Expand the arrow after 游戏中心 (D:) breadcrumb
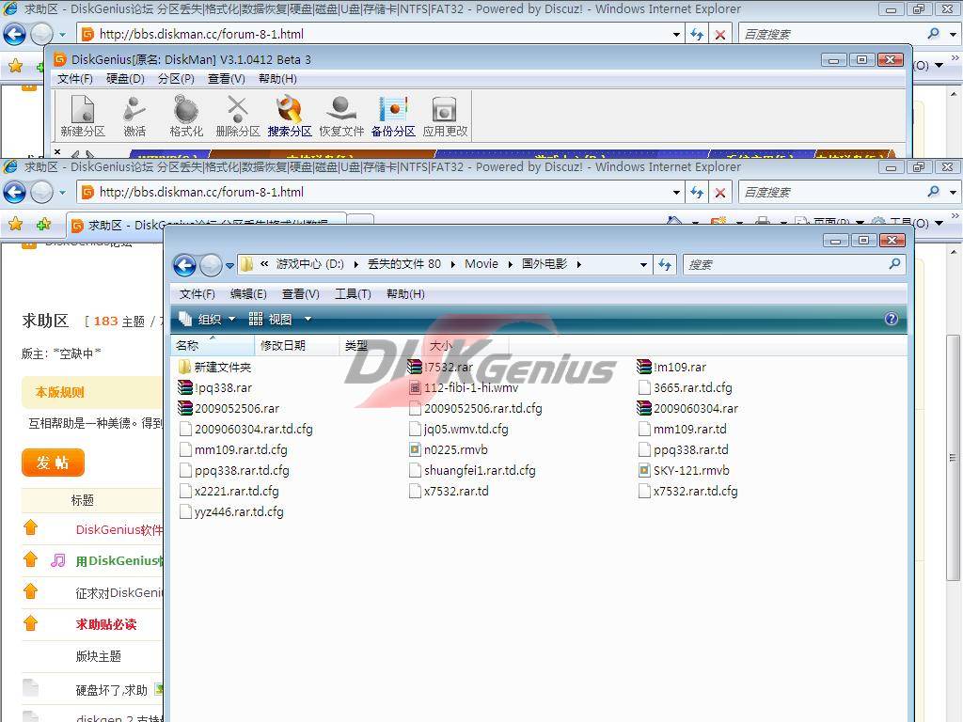 (356, 264)
